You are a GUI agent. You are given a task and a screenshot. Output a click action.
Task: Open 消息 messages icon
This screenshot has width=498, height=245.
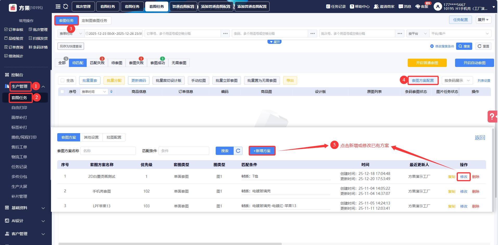coord(401,6)
